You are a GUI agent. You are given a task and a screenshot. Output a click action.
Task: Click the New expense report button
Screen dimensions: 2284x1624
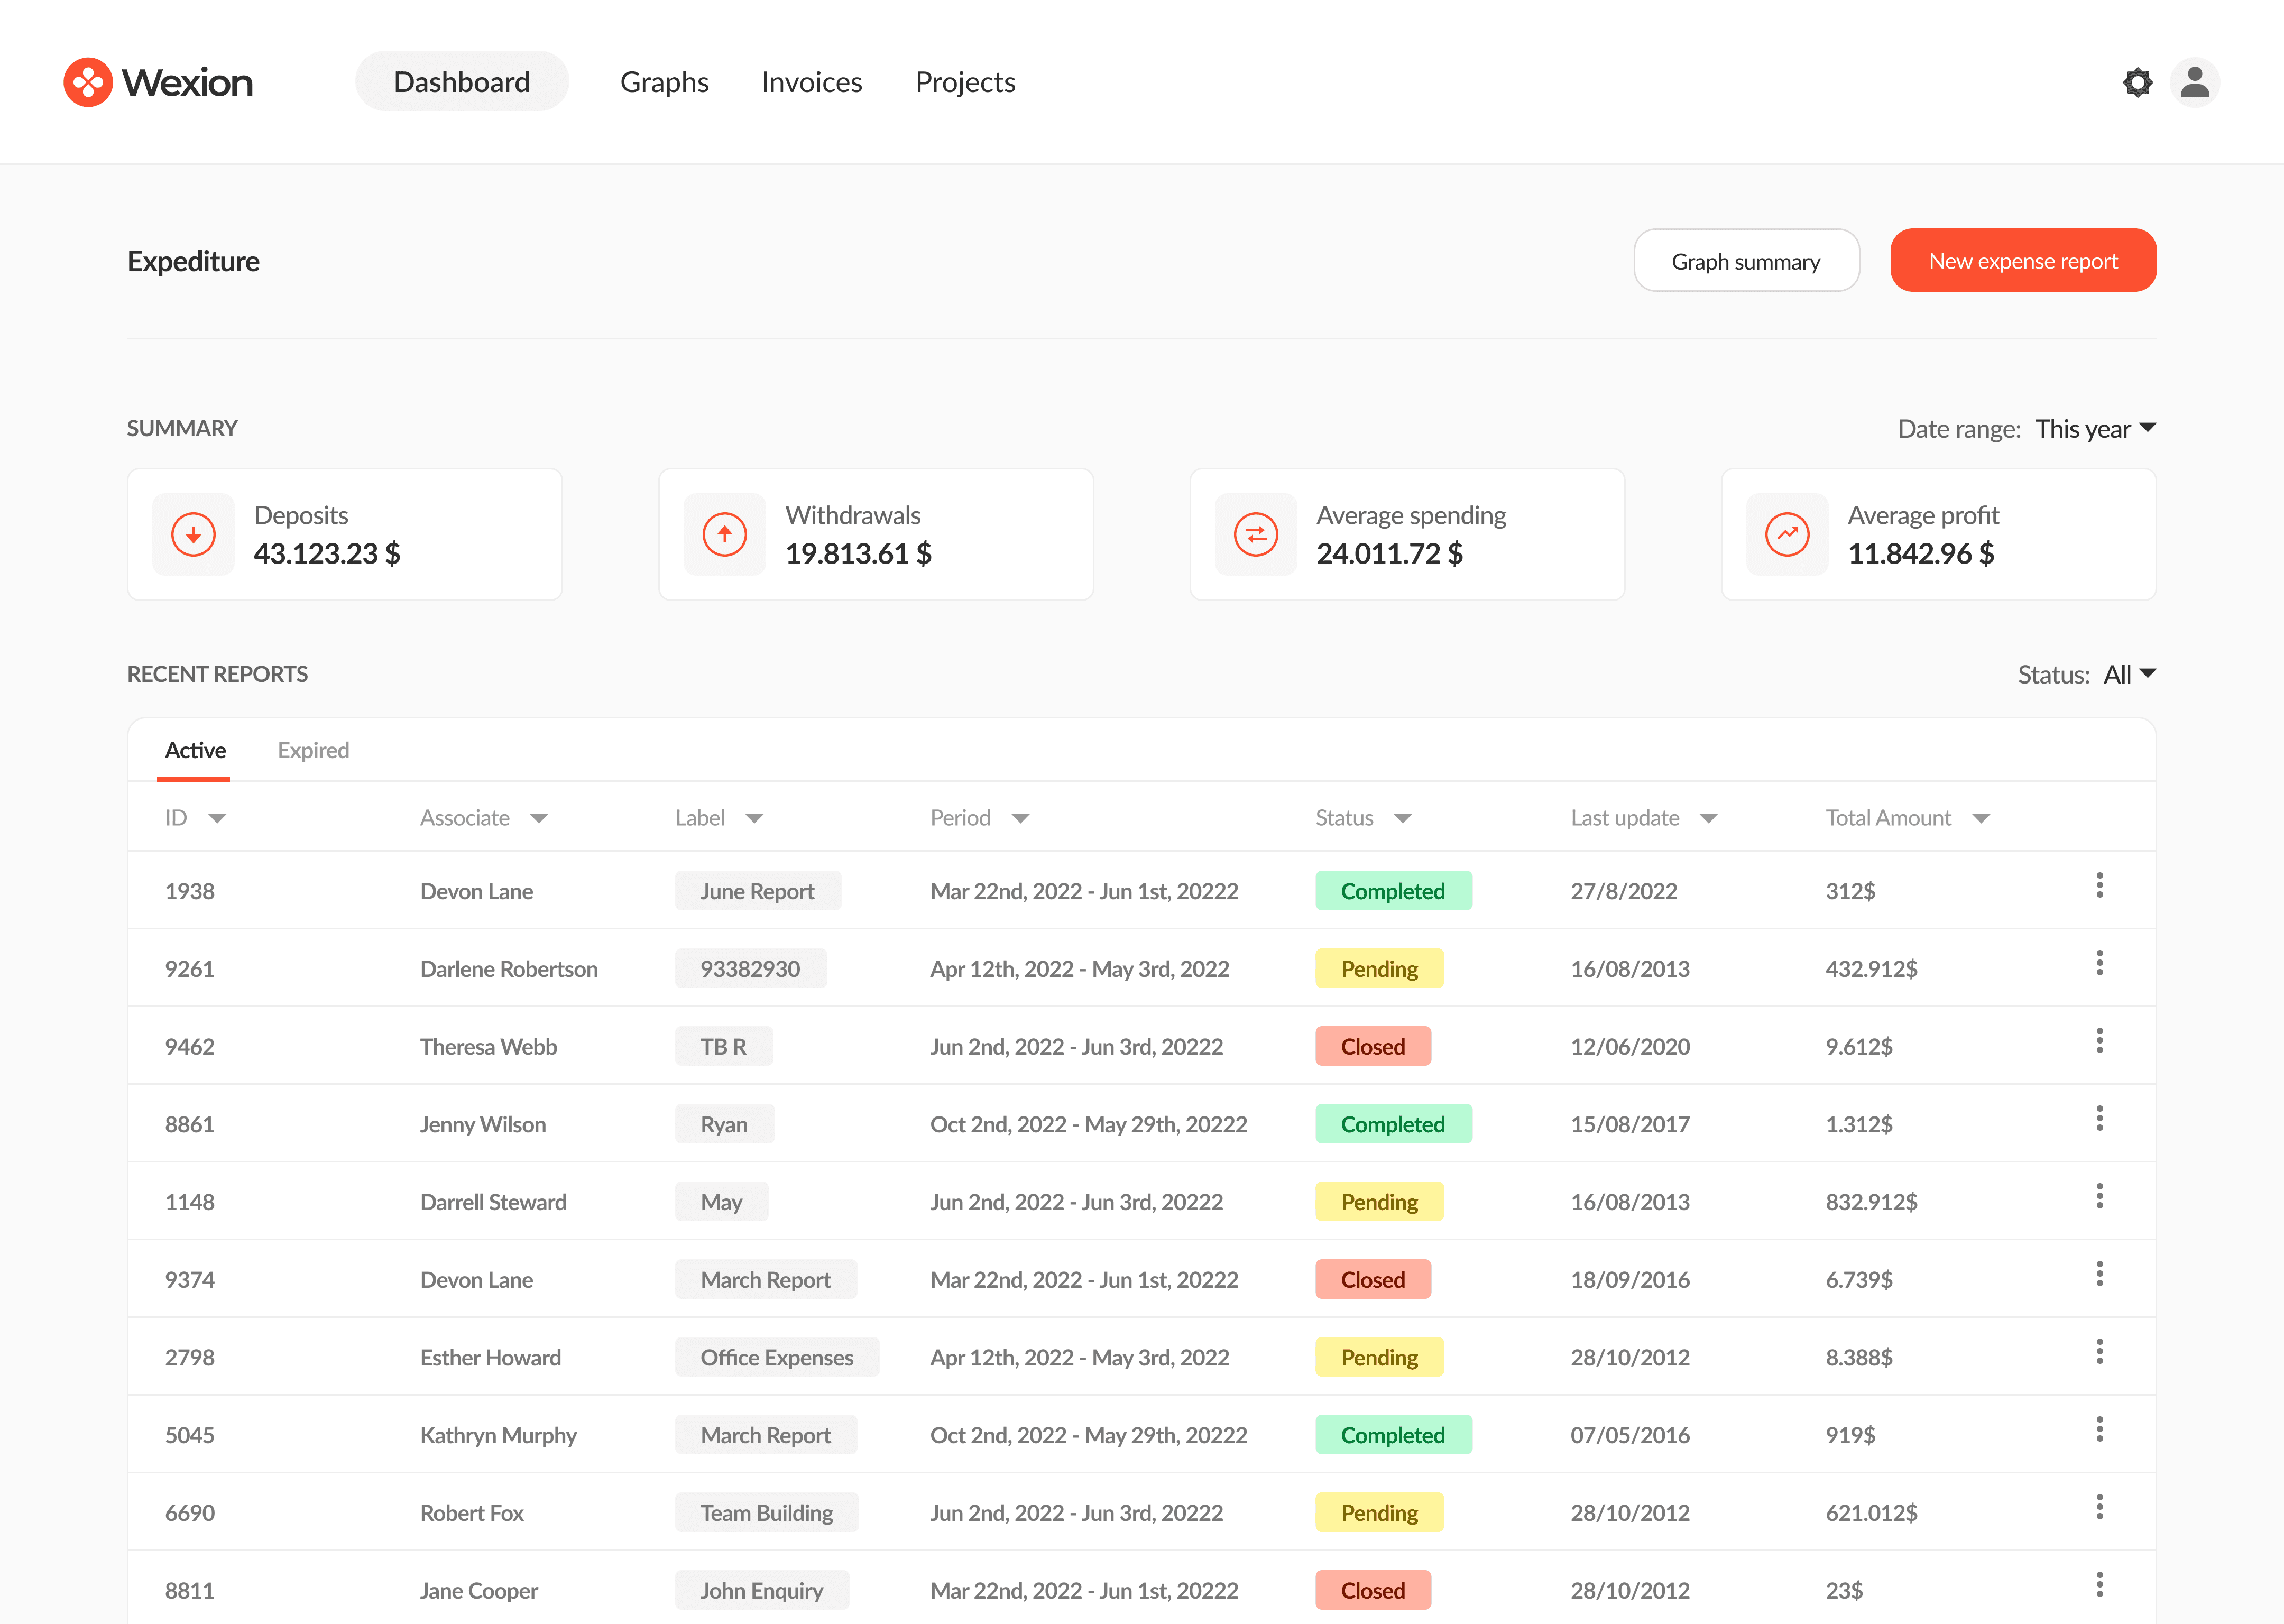click(2022, 261)
